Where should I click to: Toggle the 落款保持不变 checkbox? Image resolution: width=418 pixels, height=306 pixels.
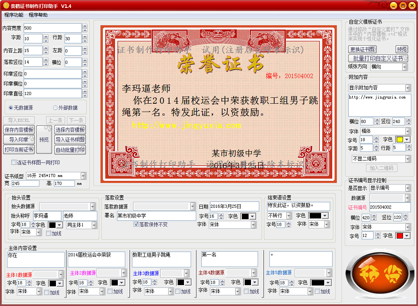tap(136, 224)
